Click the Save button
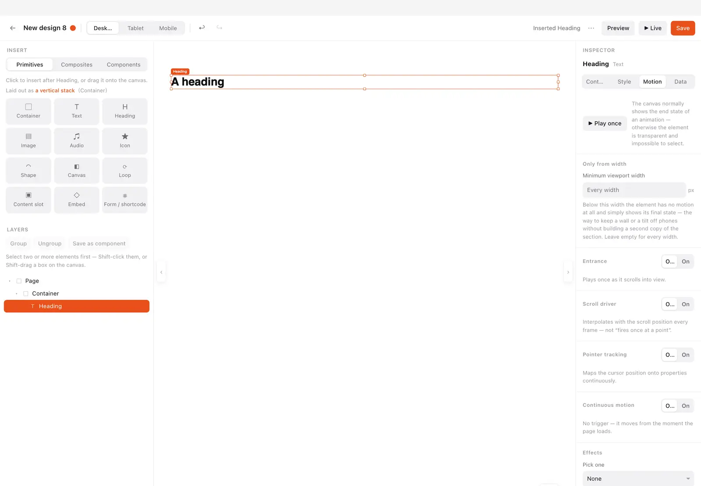Screen dimensions: 701x486 pyautogui.click(x=683, y=28)
